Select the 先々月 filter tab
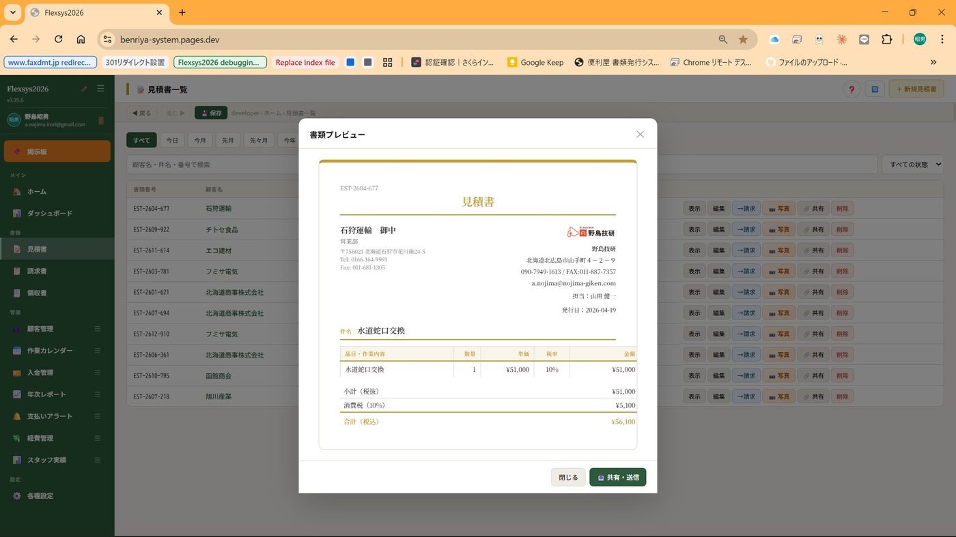This screenshot has width=956, height=537. pos(259,141)
